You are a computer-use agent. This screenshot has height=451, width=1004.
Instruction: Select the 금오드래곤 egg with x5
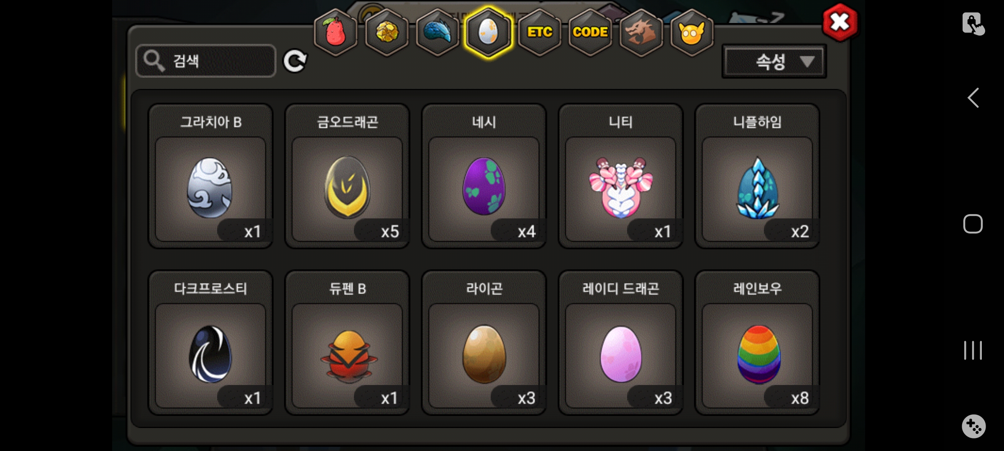[347, 176]
